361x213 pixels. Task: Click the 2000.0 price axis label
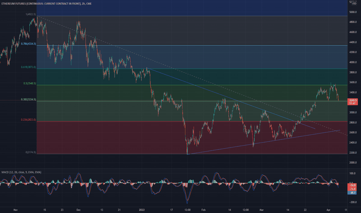tap(353, 163)
